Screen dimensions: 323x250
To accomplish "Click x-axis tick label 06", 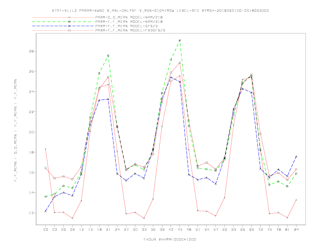I will (64, 230).
